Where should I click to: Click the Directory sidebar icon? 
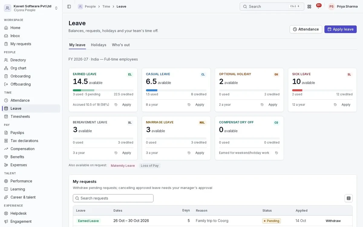[6, 60]
